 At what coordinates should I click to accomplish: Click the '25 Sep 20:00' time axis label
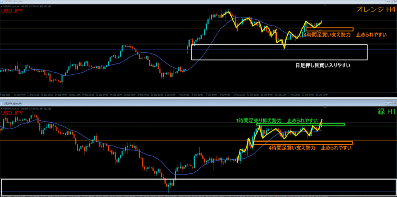pyautogui.click(x=129, y=95)
